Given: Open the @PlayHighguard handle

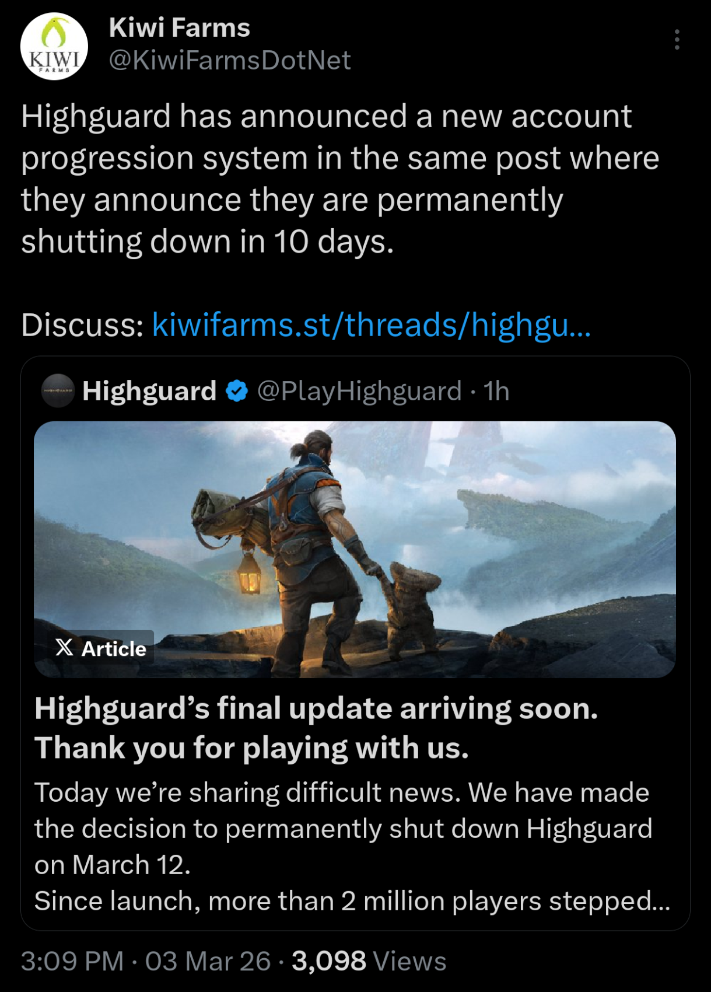Looking at the screenshot, I should (x=359, y=390).
